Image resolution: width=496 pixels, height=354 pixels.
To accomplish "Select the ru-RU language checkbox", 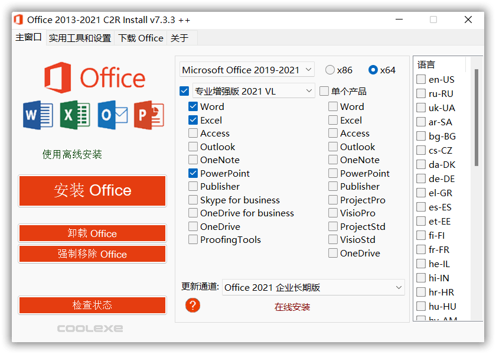I will point(420,93).
